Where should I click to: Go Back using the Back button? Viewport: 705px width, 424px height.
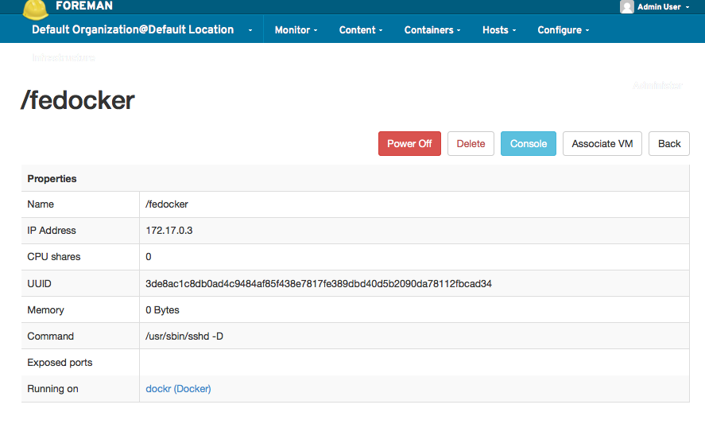(x=669, y=143)
